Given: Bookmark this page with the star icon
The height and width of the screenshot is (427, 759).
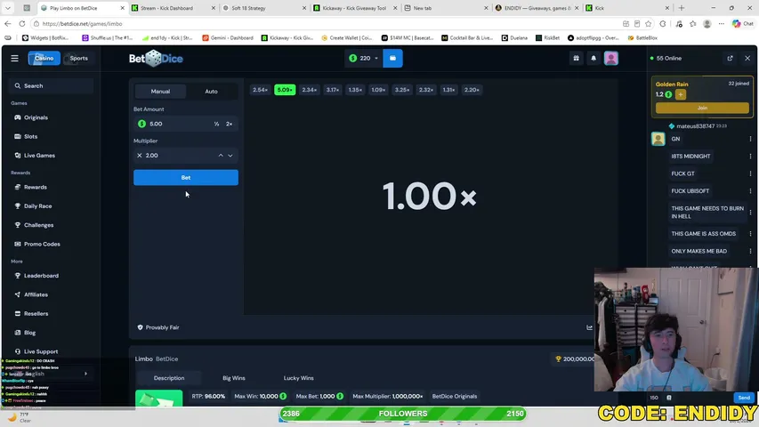Looking at the screenshot, I should [x=649, y=24].
